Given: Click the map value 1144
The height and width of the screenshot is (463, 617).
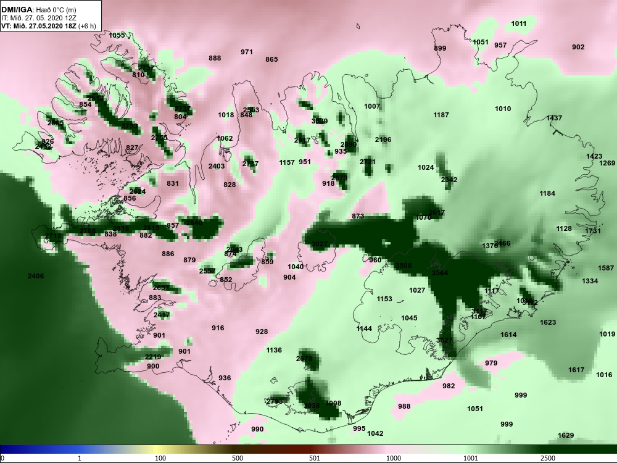Looking at the screenshot, I should (364, 328).
